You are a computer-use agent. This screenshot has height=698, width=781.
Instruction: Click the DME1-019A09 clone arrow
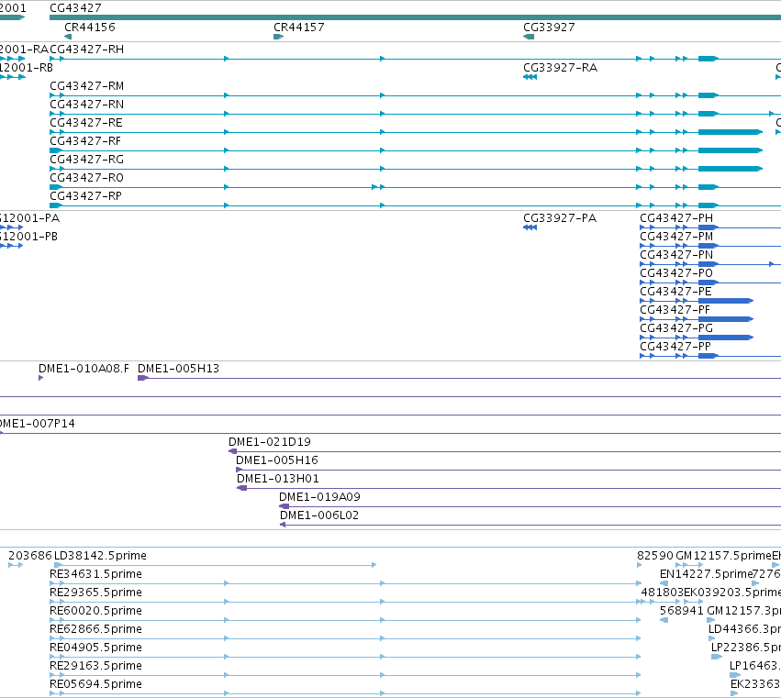click(284, 506)
